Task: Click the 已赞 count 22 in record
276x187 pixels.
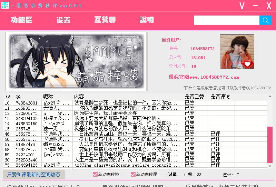Action: 199,175
